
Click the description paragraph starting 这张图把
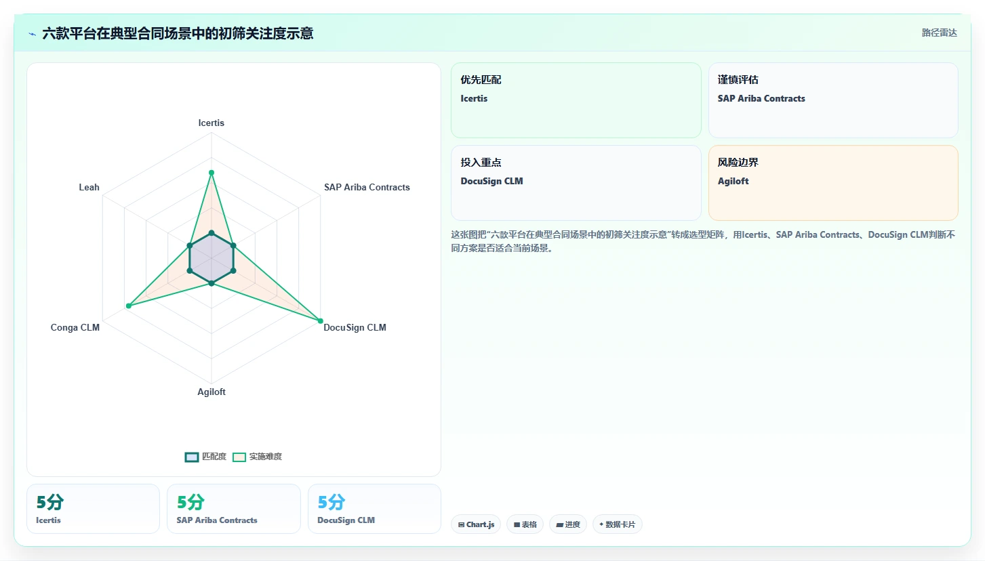(x=703, y=241)
